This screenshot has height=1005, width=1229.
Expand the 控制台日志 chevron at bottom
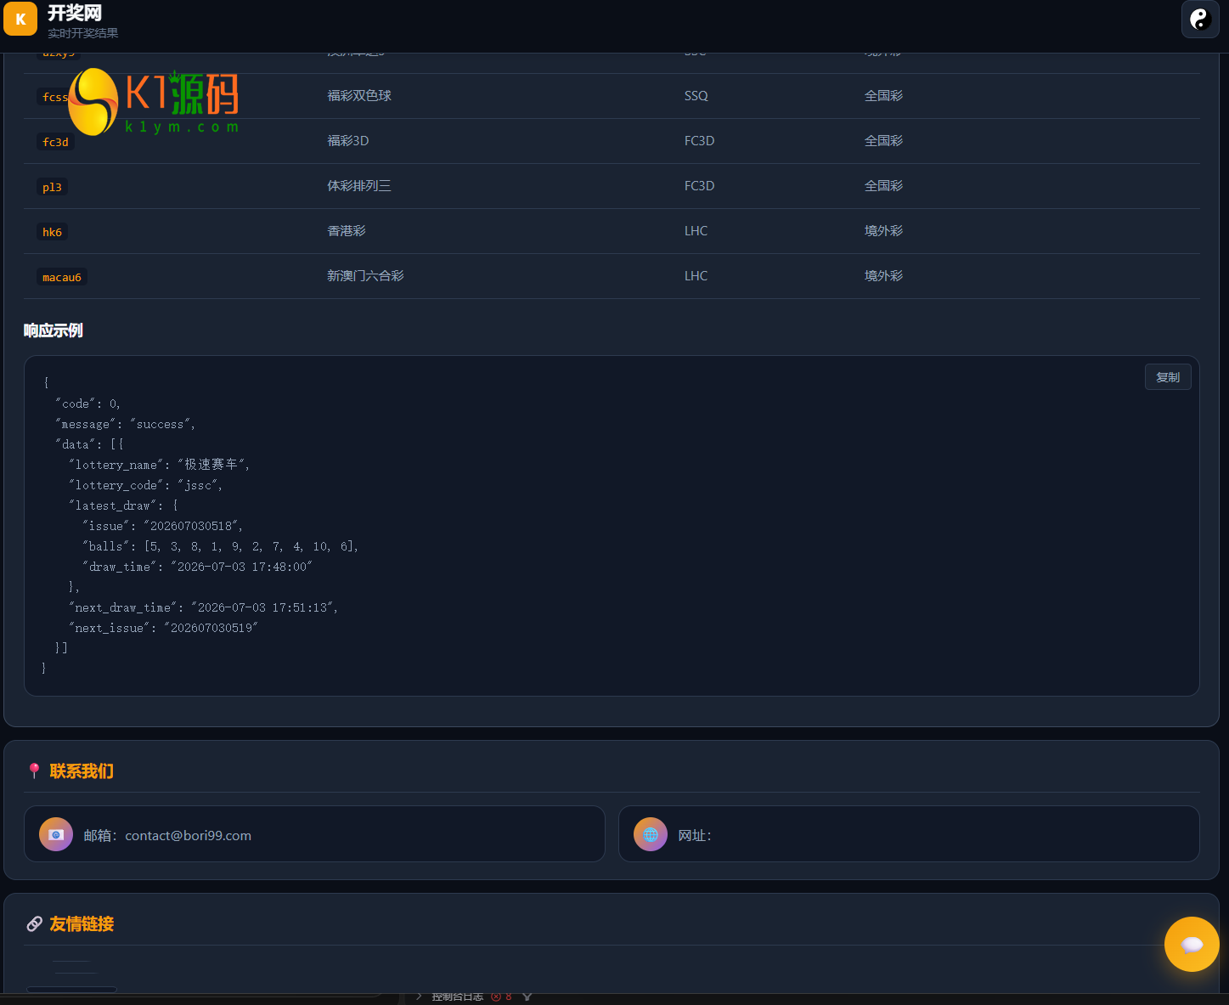click(x=419, y=997)
